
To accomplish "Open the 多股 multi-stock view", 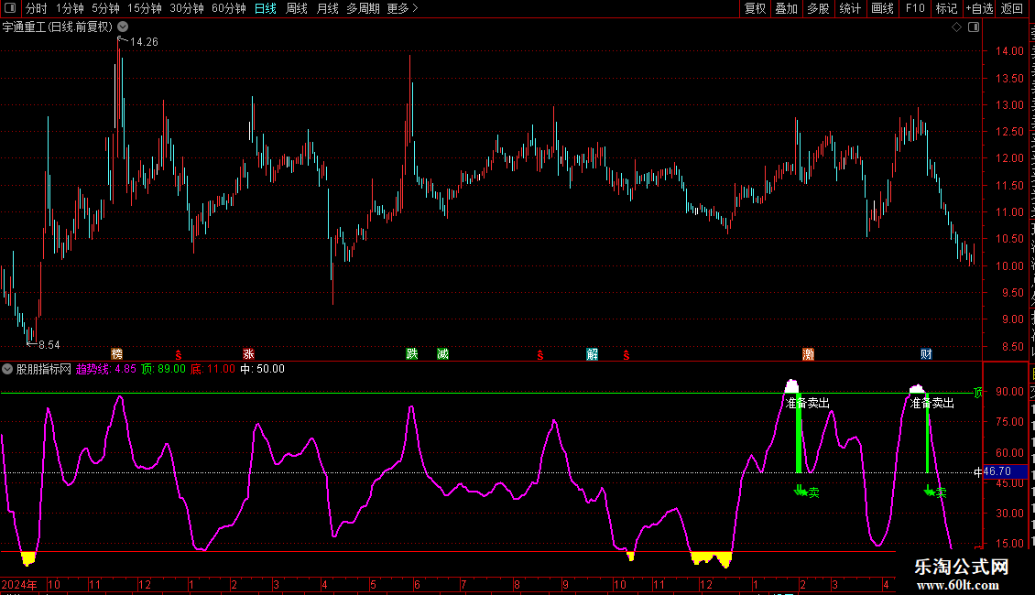I will 818,8.
